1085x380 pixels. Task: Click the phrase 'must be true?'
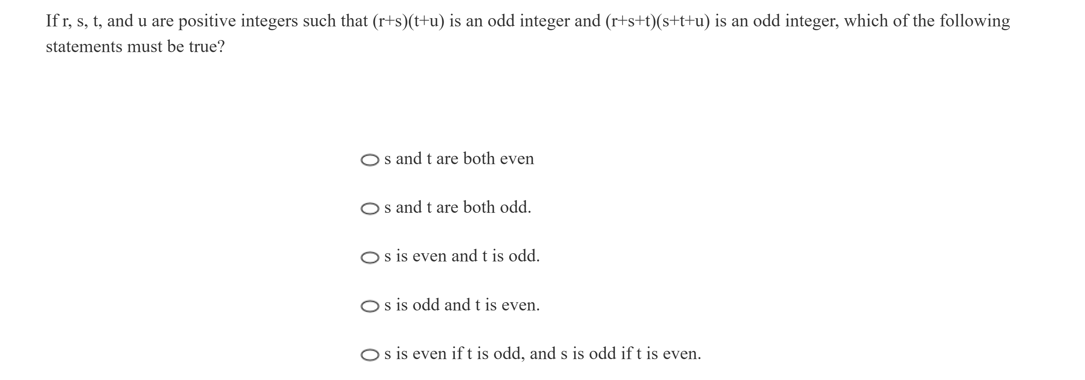click(176, 47)
